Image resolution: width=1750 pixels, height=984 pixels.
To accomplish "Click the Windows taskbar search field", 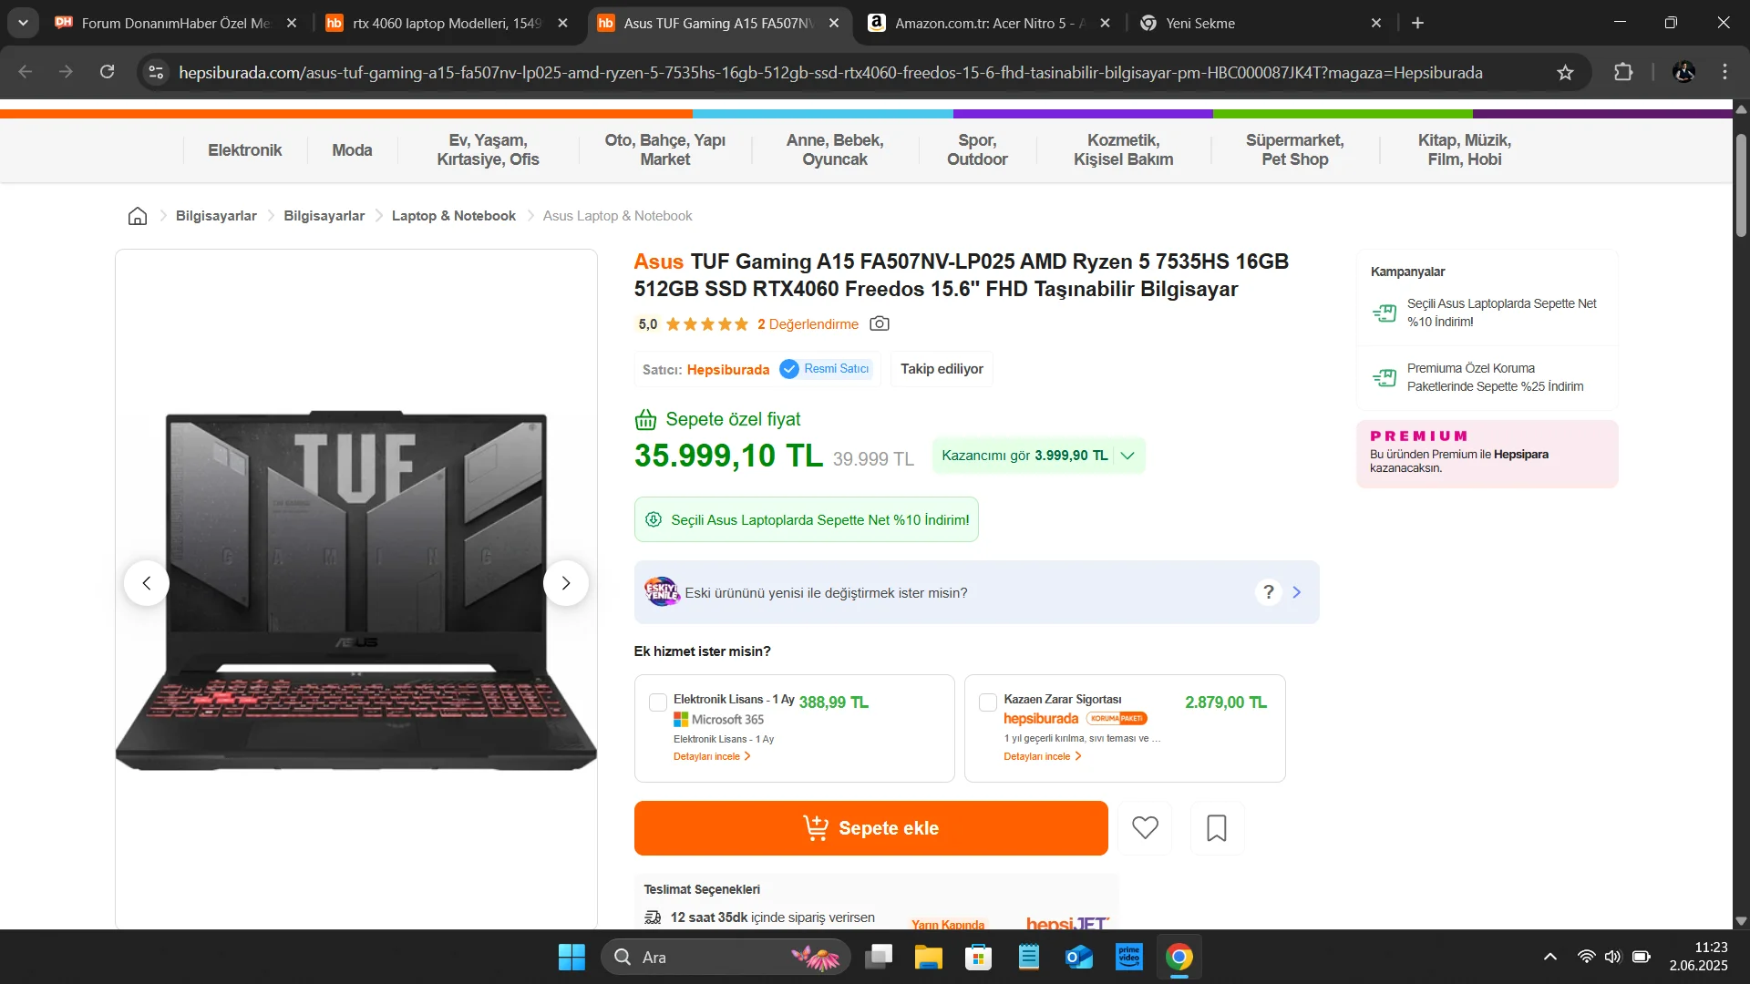I will (726, 957).
